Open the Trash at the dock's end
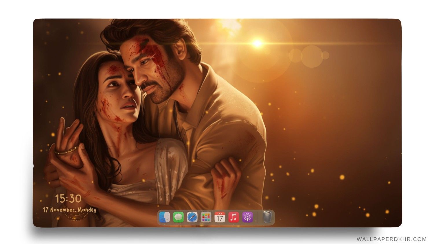Viewport: 434px width, 244px height. [266, 217]
